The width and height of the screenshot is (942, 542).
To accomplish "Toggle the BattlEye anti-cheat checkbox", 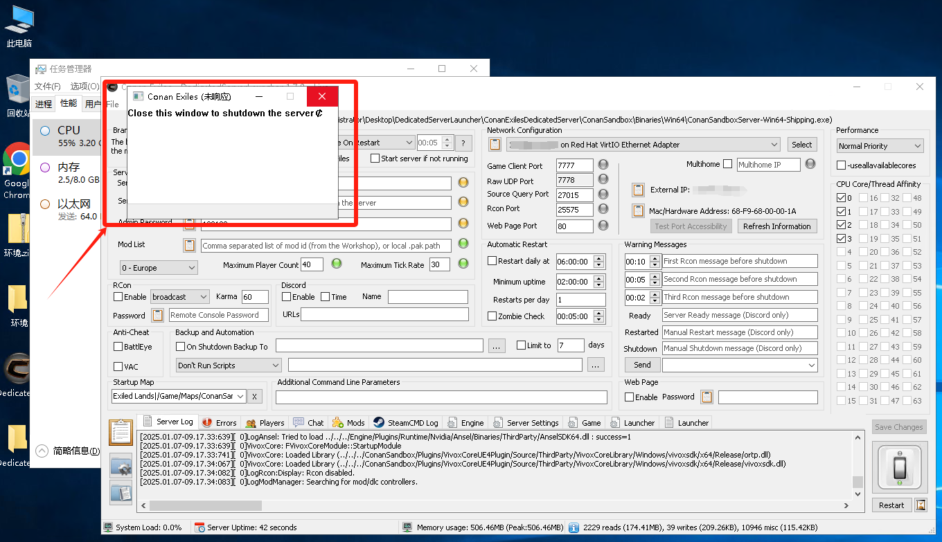I will pyautogui.click(x=118, y=347).
